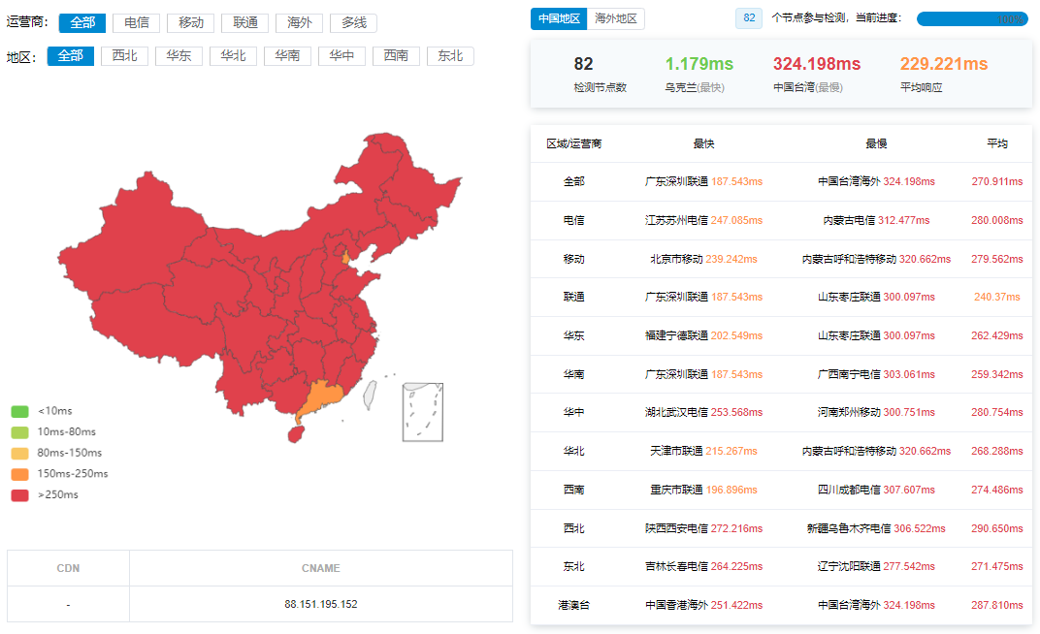Click the red >250ms legend swatch
This screenshot has width=1040, height=634.
point(19,495)
